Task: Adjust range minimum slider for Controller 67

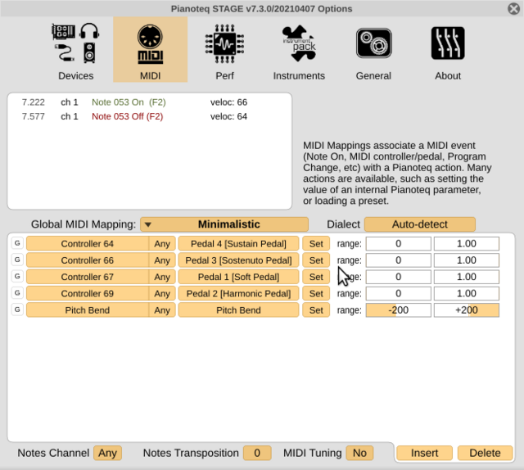Action: pyautogui.click(x=399, y=277)
